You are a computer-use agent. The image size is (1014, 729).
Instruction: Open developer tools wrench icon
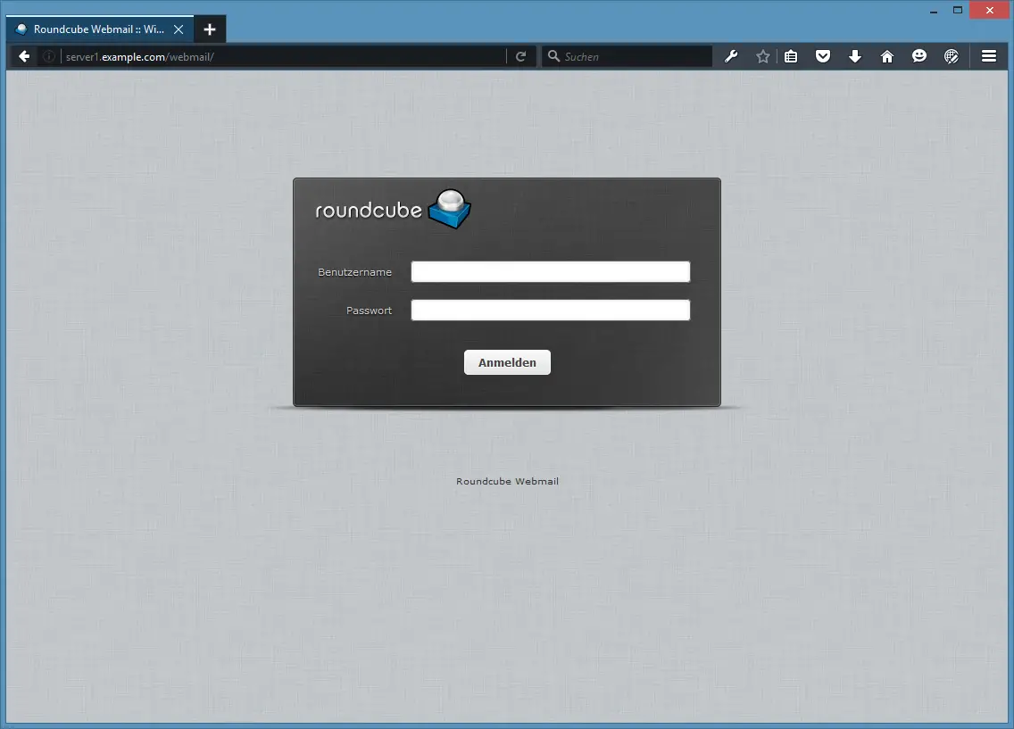pos(731,56)
